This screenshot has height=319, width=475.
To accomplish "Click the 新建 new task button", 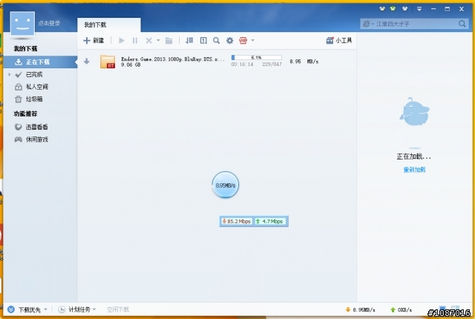I will point(94,40).
